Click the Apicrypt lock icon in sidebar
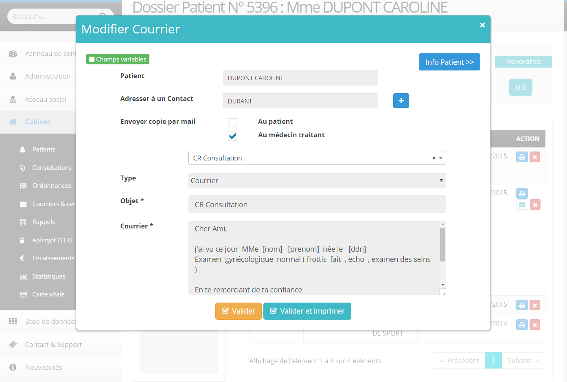The height and width of the screenshot is (382, 567). point(23,240)
